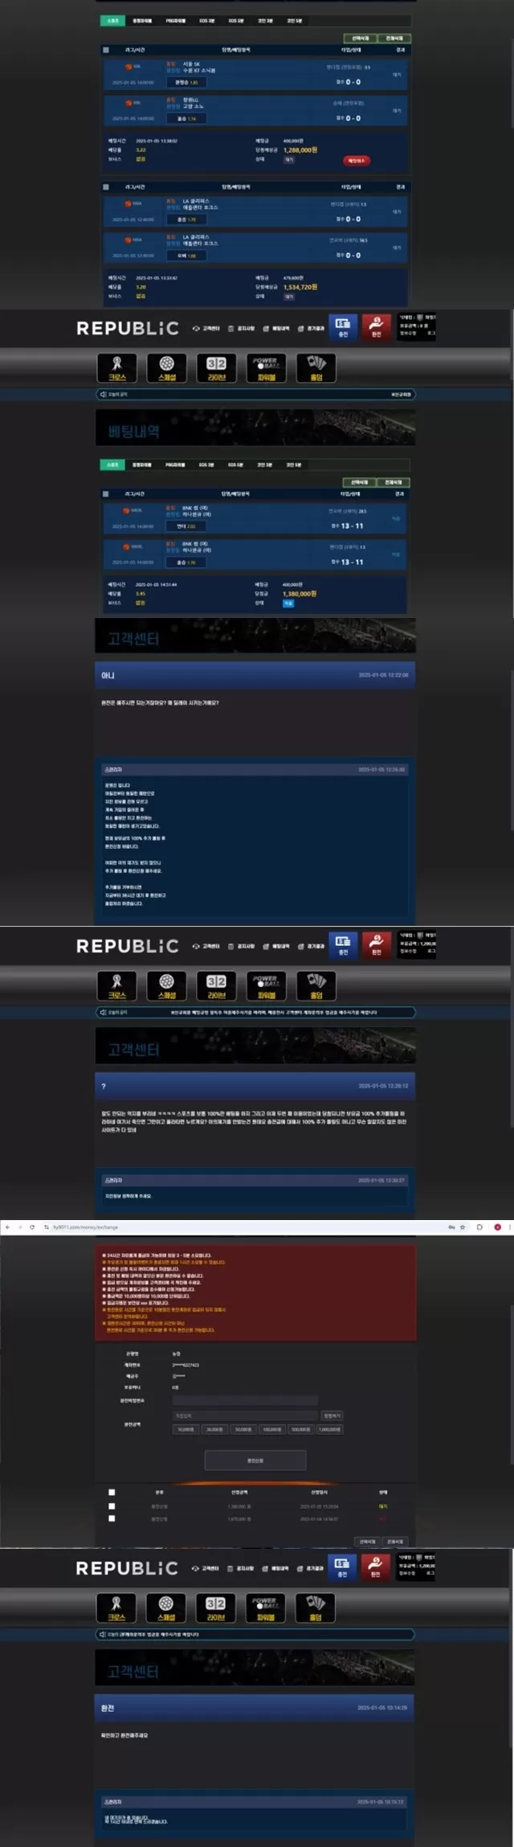Image resolution: width=514 pixels, height=1847 pixels.
Task: Tick the checkbox above the 서울 SK bet slip
Action: 106,50
